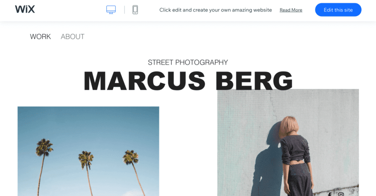Open the photo of woman at wall
Viewport: 376px width, 196px height.
[x=288, y=143]
